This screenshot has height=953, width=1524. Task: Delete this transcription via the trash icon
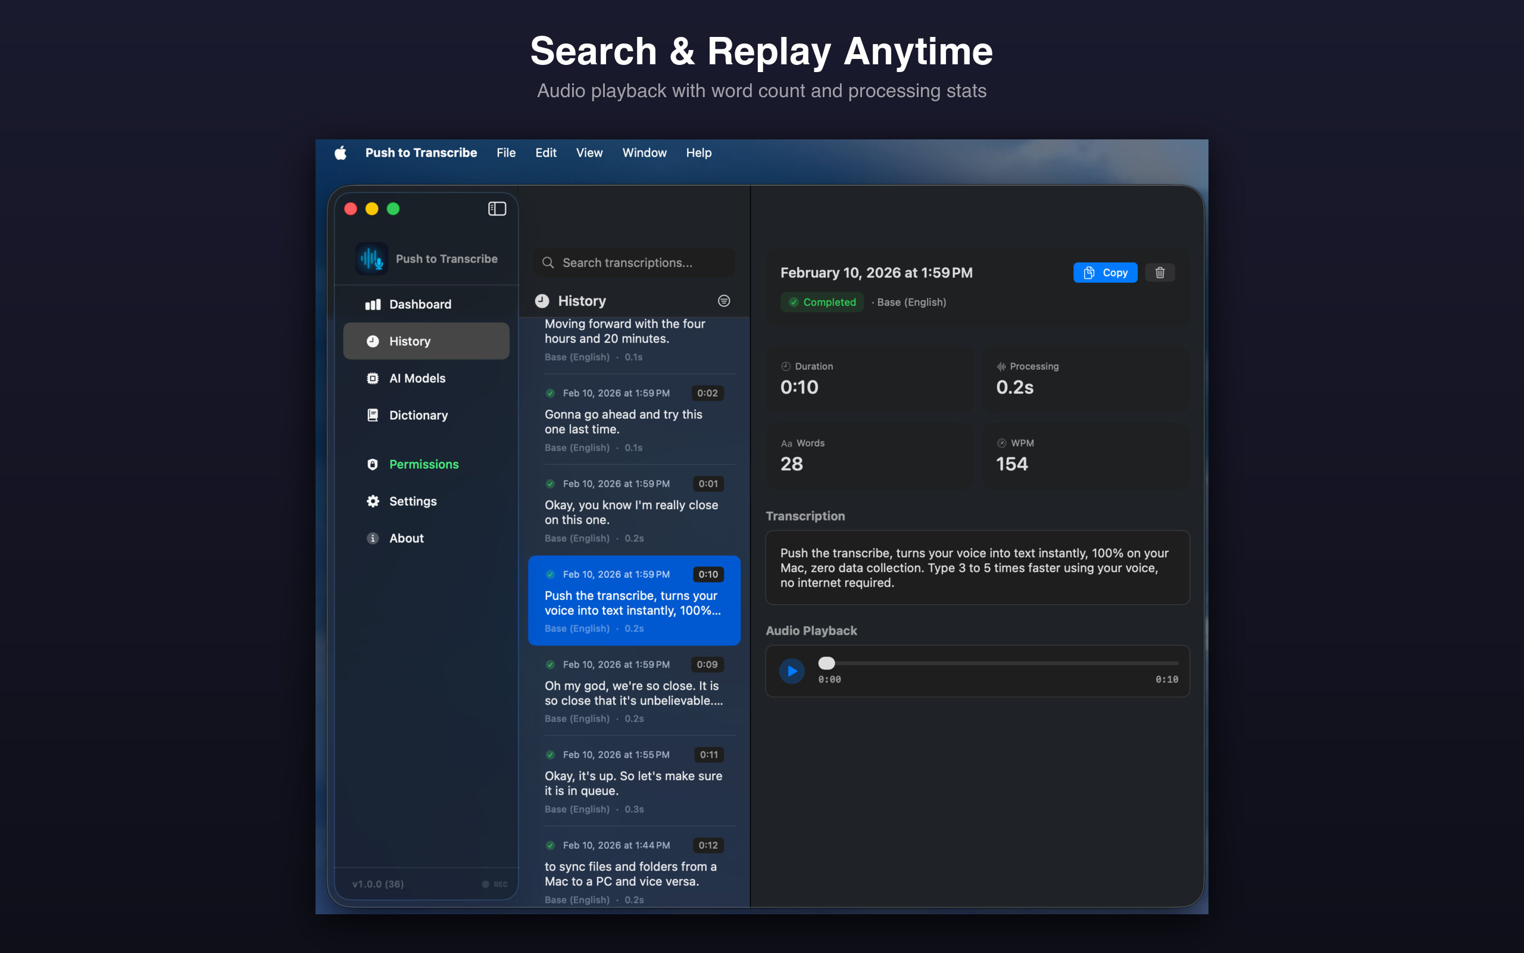1160,272
